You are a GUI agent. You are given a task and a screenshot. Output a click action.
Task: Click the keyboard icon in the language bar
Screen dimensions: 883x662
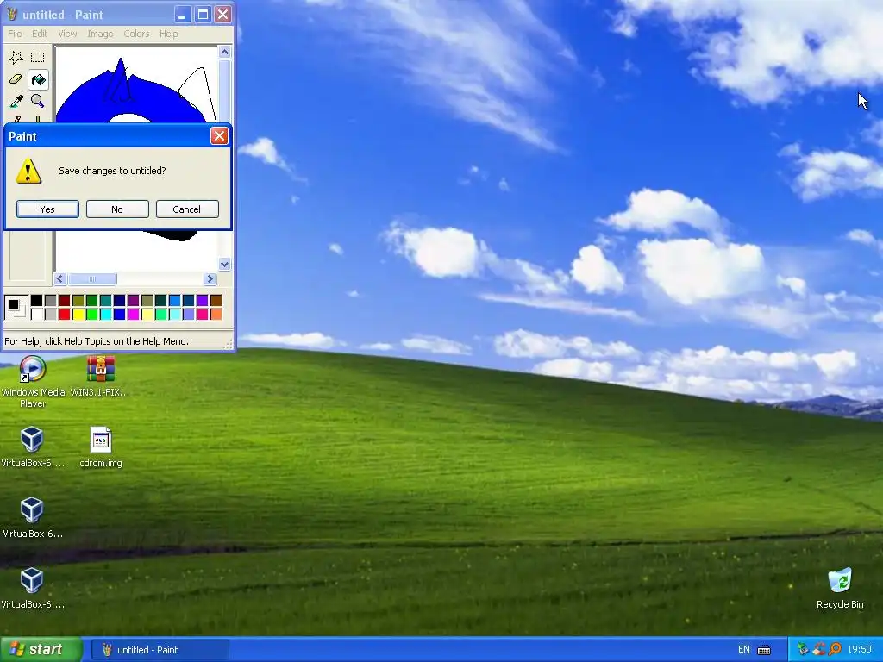pyautogui.click(x=764, y=650)
